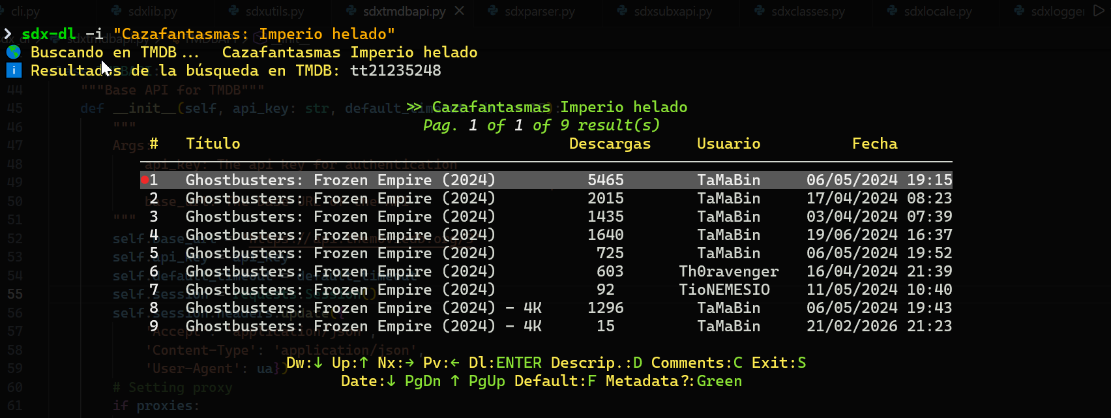The height and width of the screenshot is (418, 1111).
Task: Click editor line number 45 in gutter
Action: (14, 108)
